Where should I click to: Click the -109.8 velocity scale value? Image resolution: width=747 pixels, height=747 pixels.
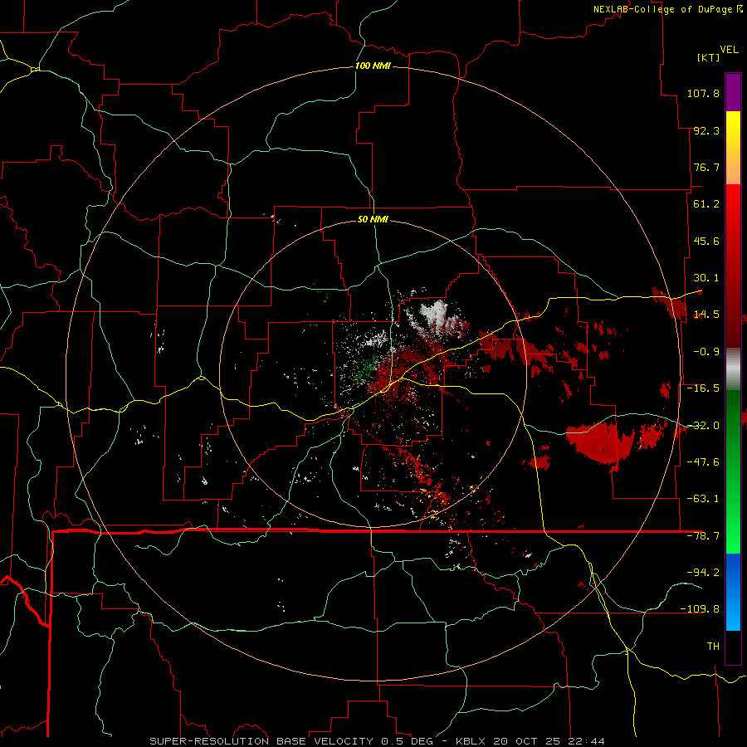[x=700, y=609]
